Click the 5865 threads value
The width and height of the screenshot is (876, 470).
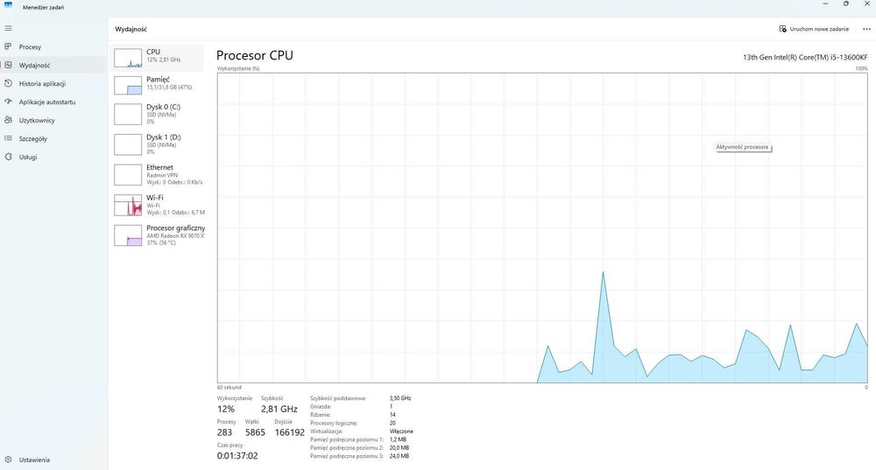tap(255, 432)
